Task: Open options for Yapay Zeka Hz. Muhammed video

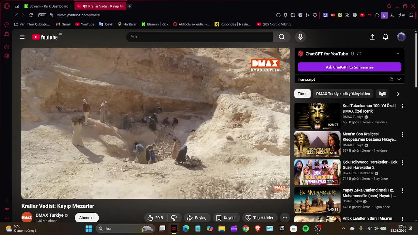Action: (x=402, y=191)
